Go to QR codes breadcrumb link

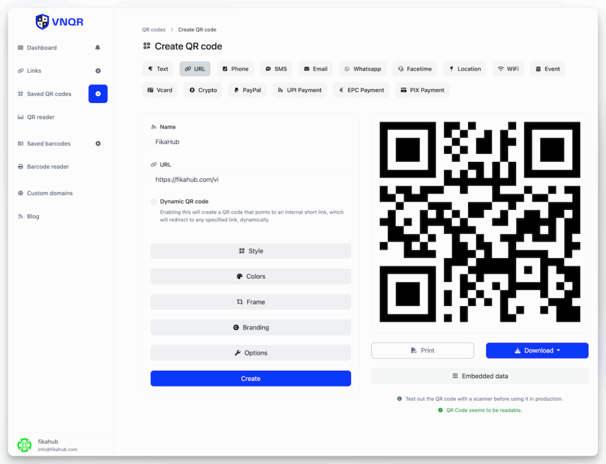[x=153, y=30]
